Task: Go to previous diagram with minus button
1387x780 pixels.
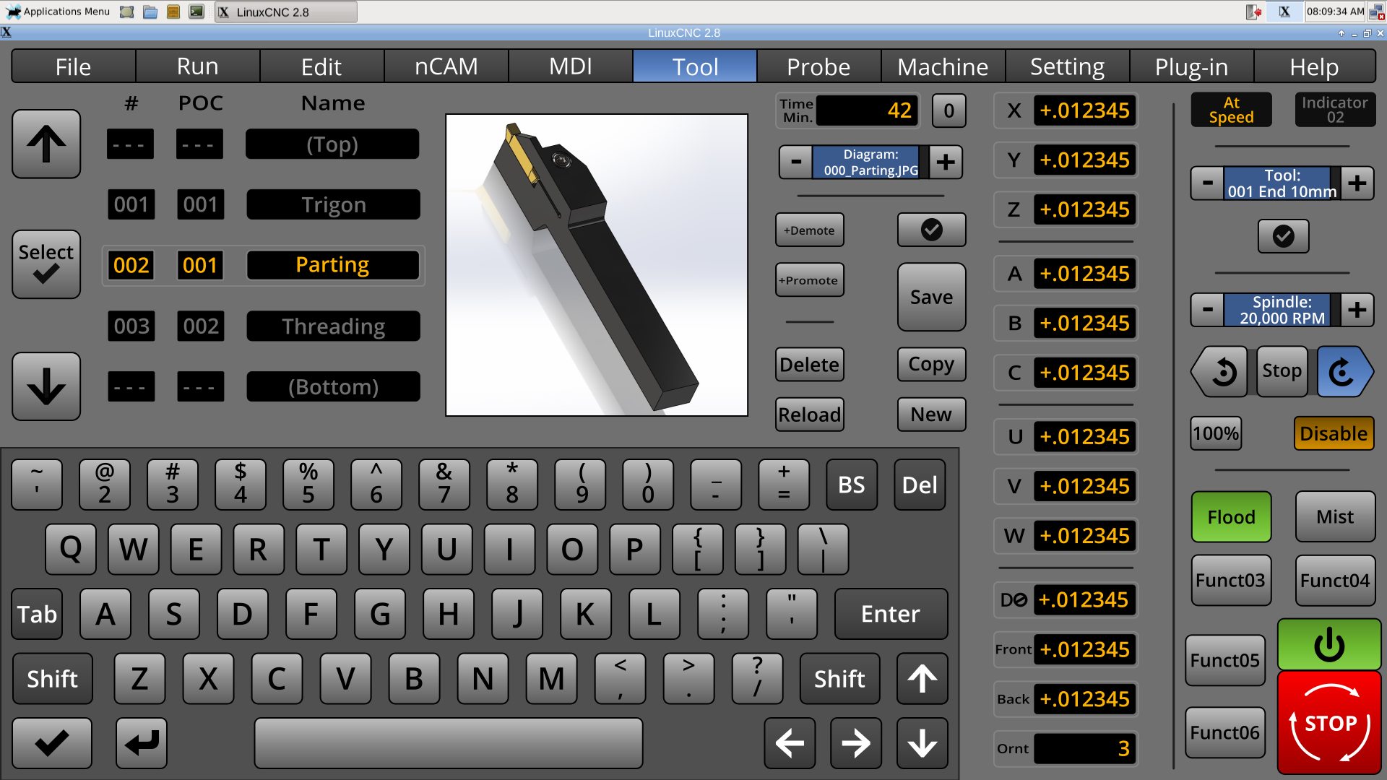Action: [795, 162]
